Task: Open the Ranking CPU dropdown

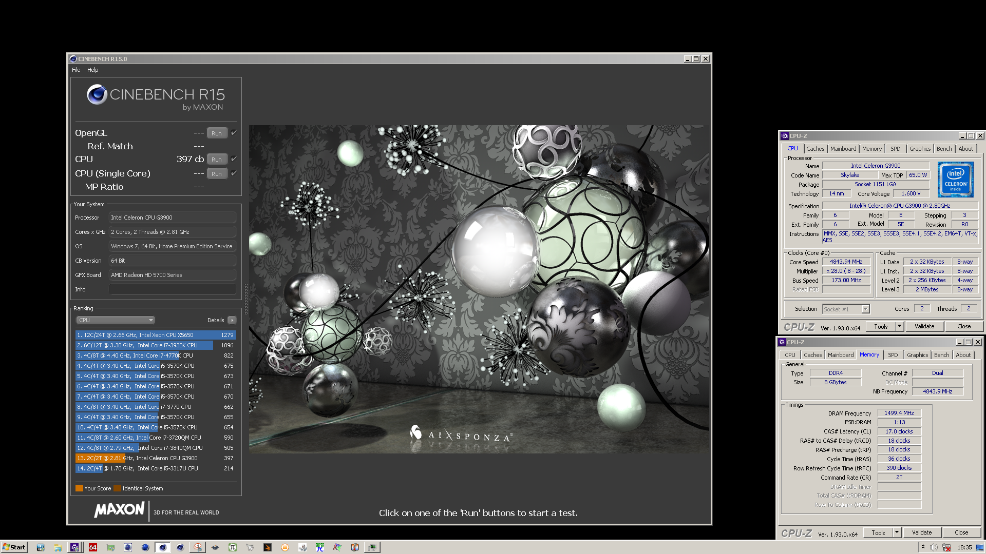Action: pos(116,320)
